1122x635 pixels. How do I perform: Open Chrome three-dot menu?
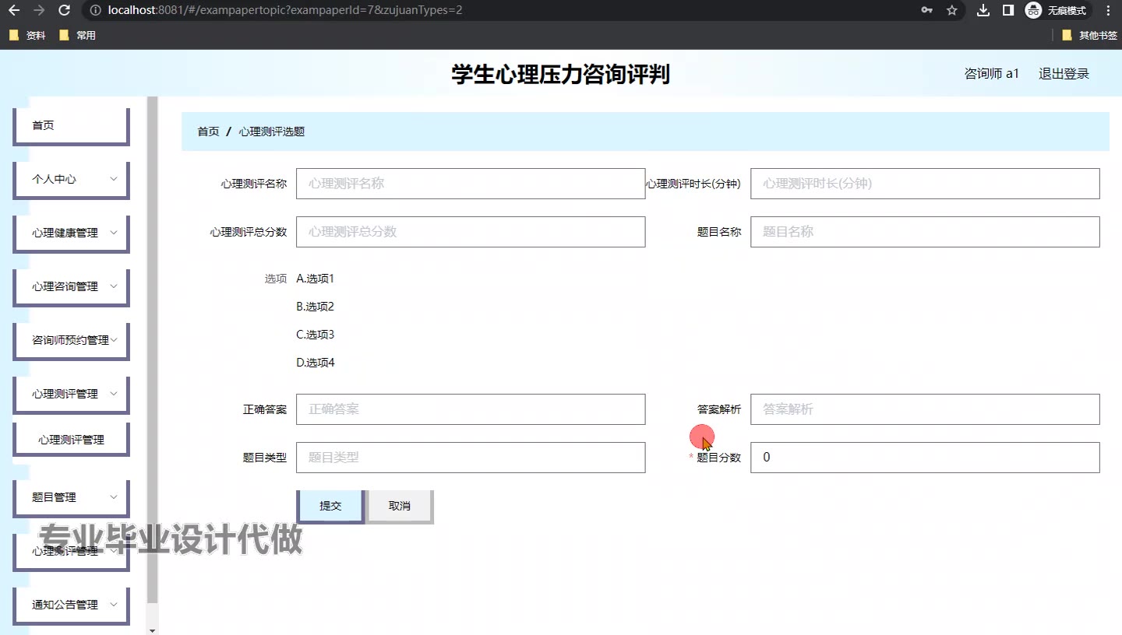point(1108,10)
